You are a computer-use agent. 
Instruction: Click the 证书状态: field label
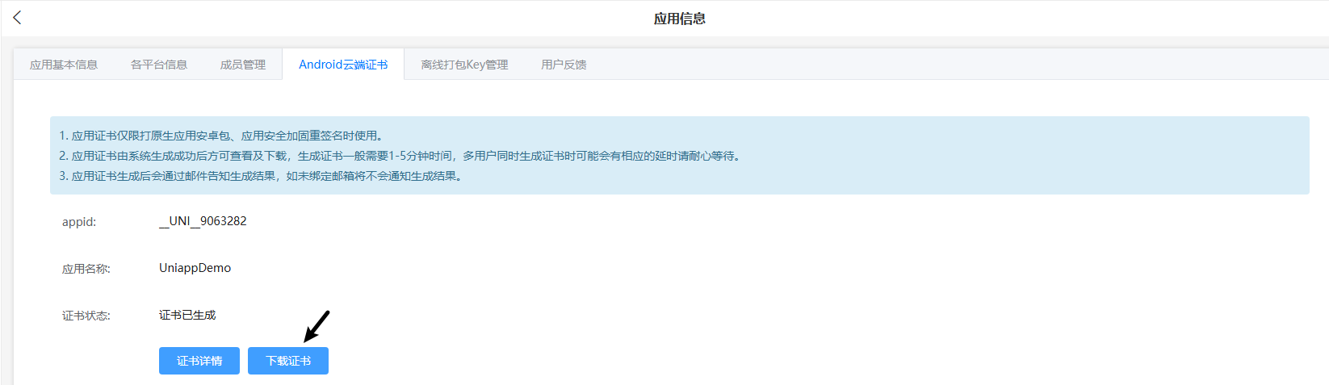point(86,316)
